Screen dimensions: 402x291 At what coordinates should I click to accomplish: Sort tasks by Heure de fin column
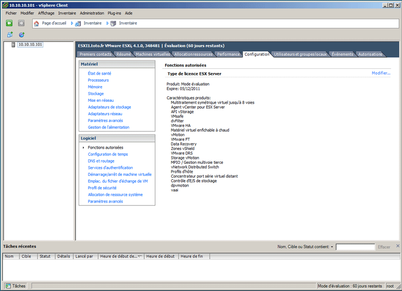[194, 256]
